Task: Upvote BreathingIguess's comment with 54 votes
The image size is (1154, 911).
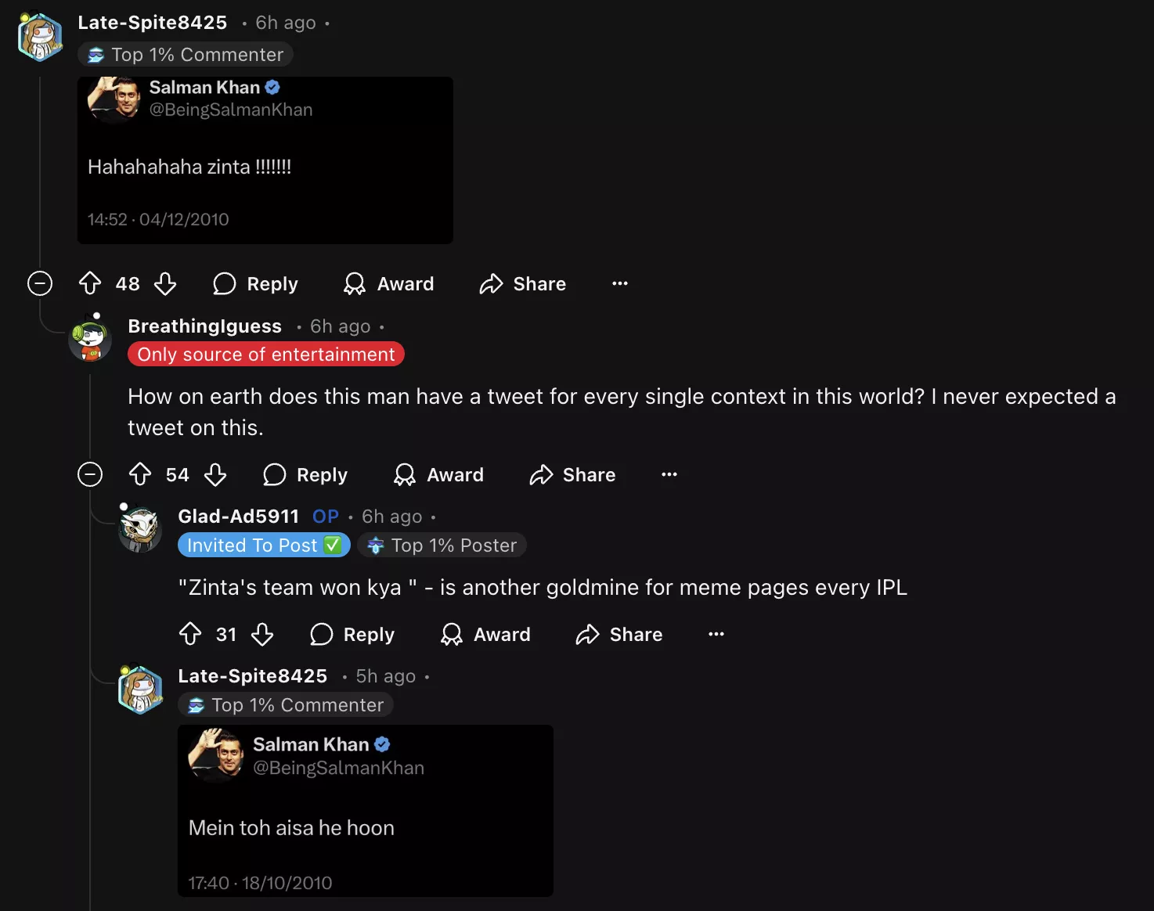Action: (x=140, y=474)
